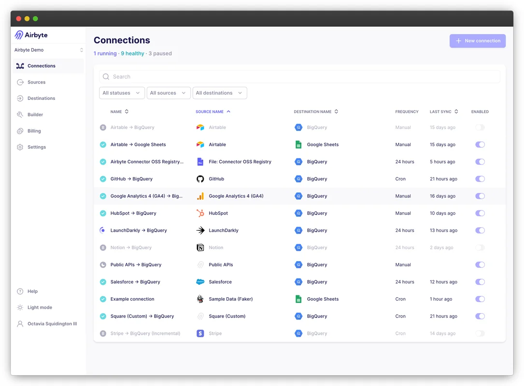Click the Google Sheets icon on Example connection row
524x386 pixels.
pos(298,299)
